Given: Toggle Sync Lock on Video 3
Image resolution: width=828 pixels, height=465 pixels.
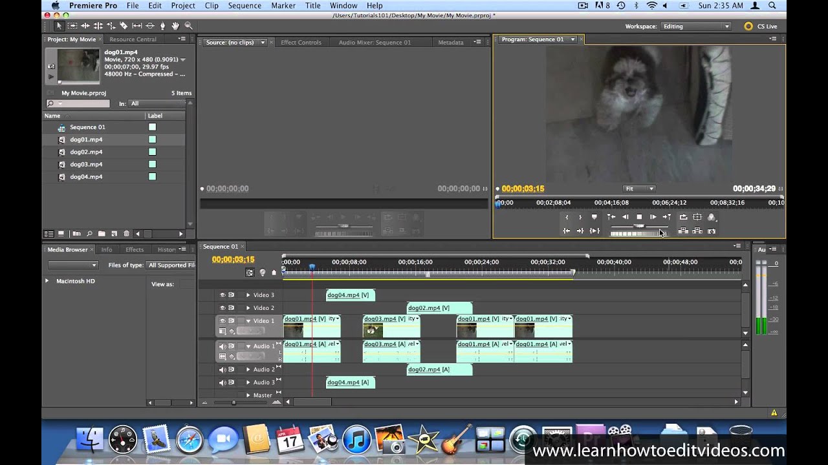Looking at the screenshot, I should [x=231, y=295].
